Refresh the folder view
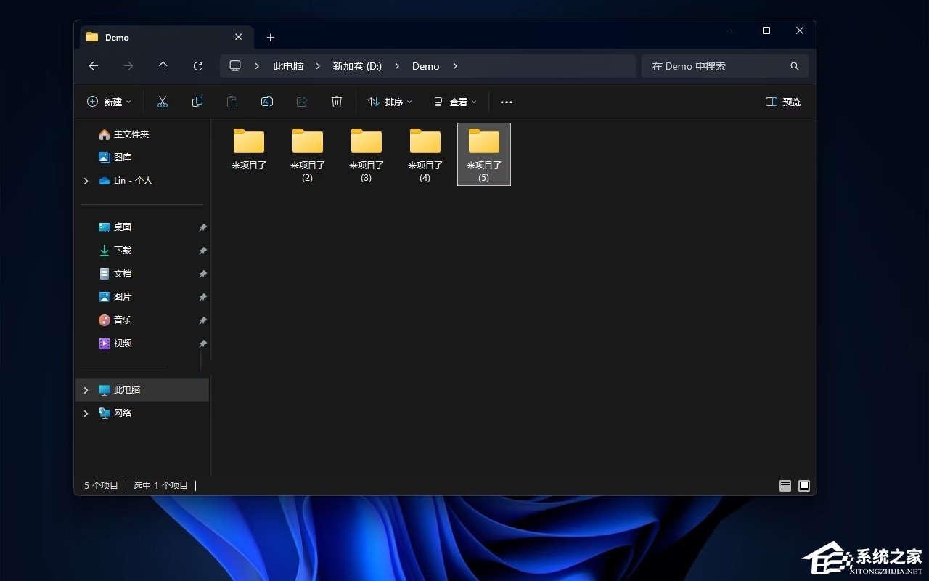Screen dimensions: 929x581 (197, 66)
